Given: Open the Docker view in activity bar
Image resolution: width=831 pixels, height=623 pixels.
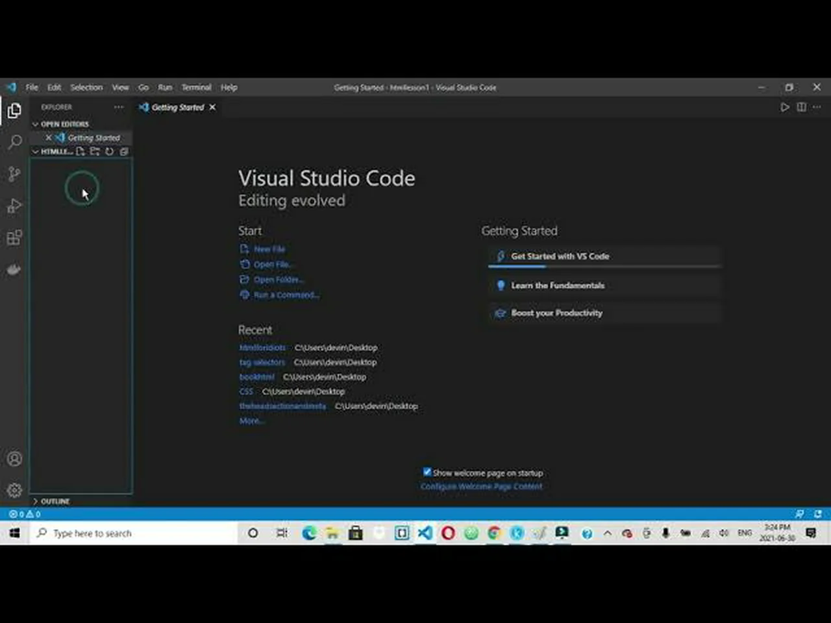Looking at the screenshot, I should point(14,269).
